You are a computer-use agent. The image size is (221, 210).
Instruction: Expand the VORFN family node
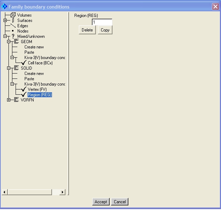click(9, 100)
